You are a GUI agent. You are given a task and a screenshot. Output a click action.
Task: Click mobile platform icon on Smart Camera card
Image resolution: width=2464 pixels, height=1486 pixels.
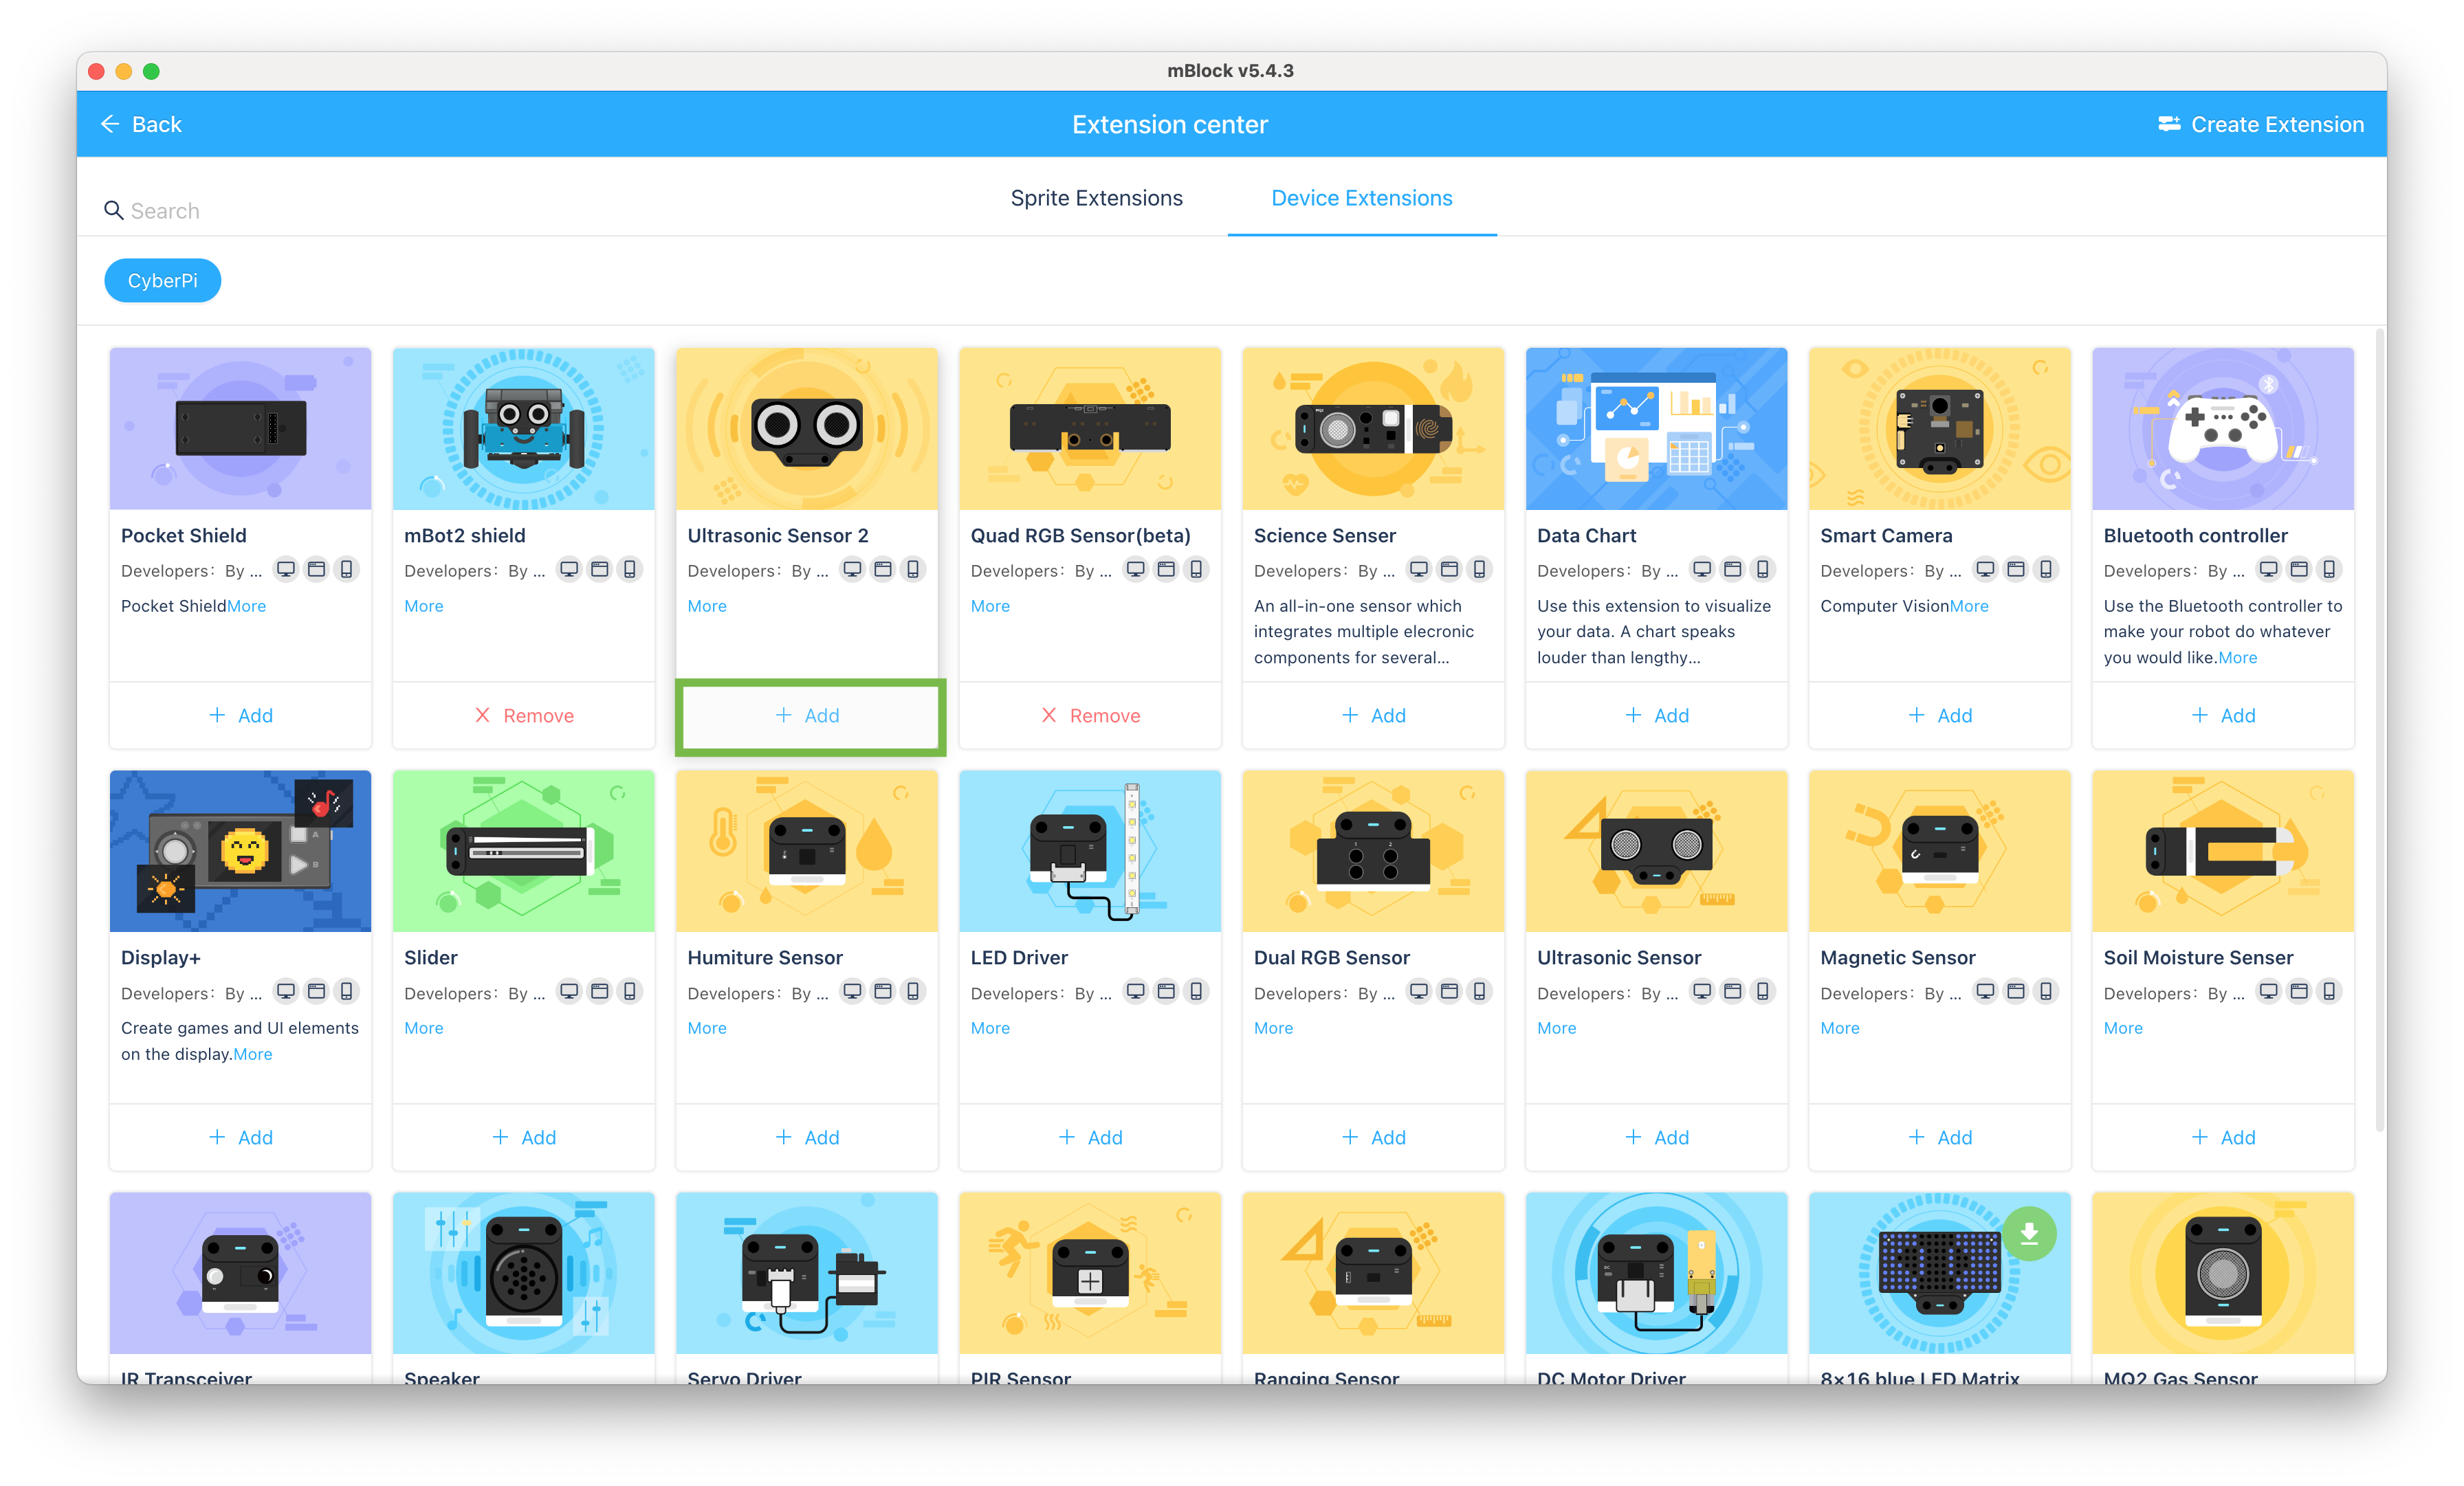[2046, 569]
